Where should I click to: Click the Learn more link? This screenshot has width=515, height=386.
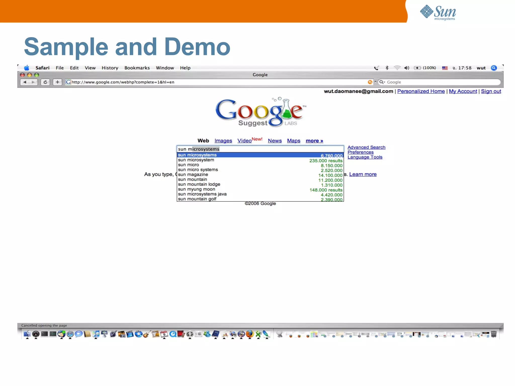click(x=363, y=174)
